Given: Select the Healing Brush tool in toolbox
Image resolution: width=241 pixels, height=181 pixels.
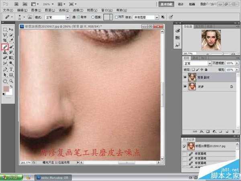Looking at the screenshot, I should (5, 47).
